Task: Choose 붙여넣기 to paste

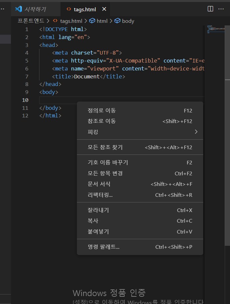Action: (140, 232)
